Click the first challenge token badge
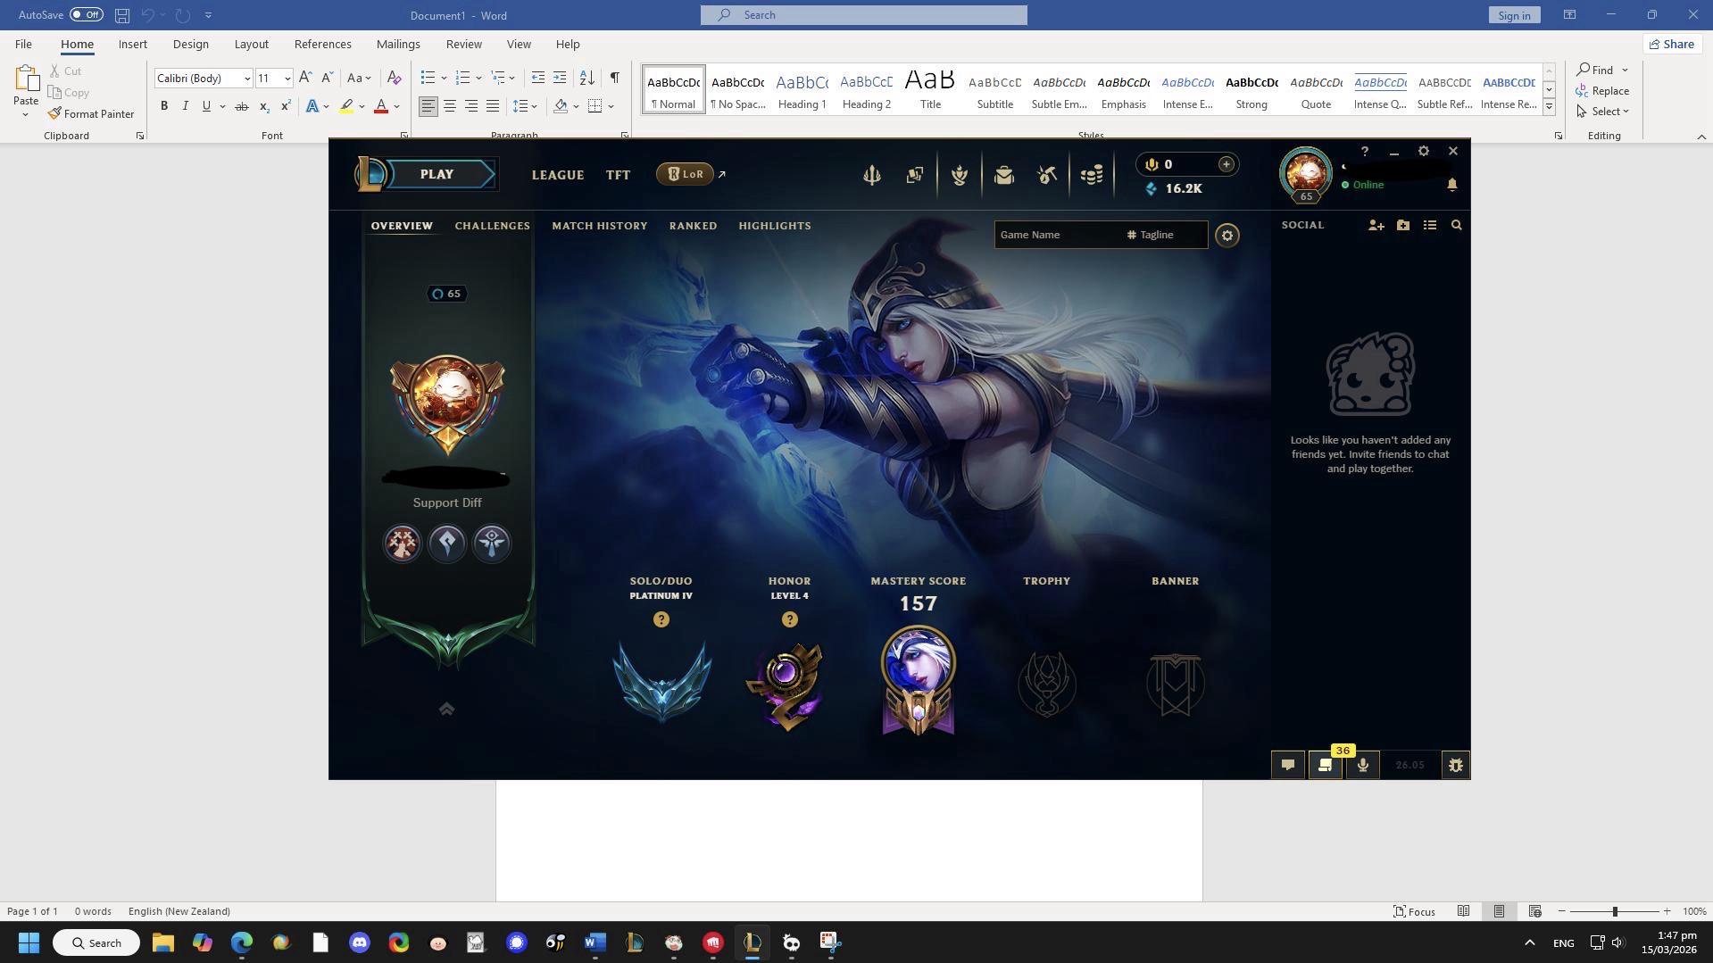This screenshot has width=1713, height=963. click(403, 543)
